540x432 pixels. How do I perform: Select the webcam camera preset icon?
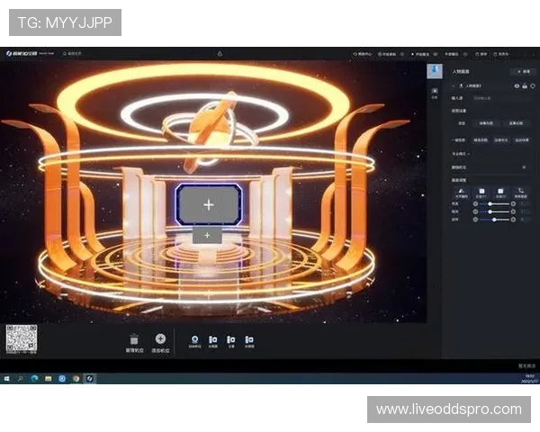194,339
